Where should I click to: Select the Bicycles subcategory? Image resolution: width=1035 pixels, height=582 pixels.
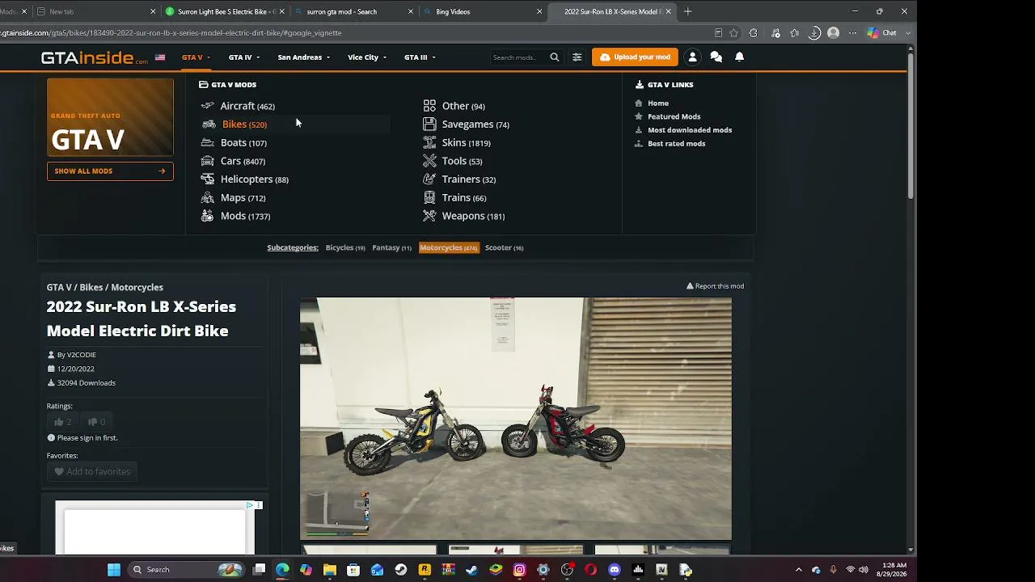click(345, 247)
